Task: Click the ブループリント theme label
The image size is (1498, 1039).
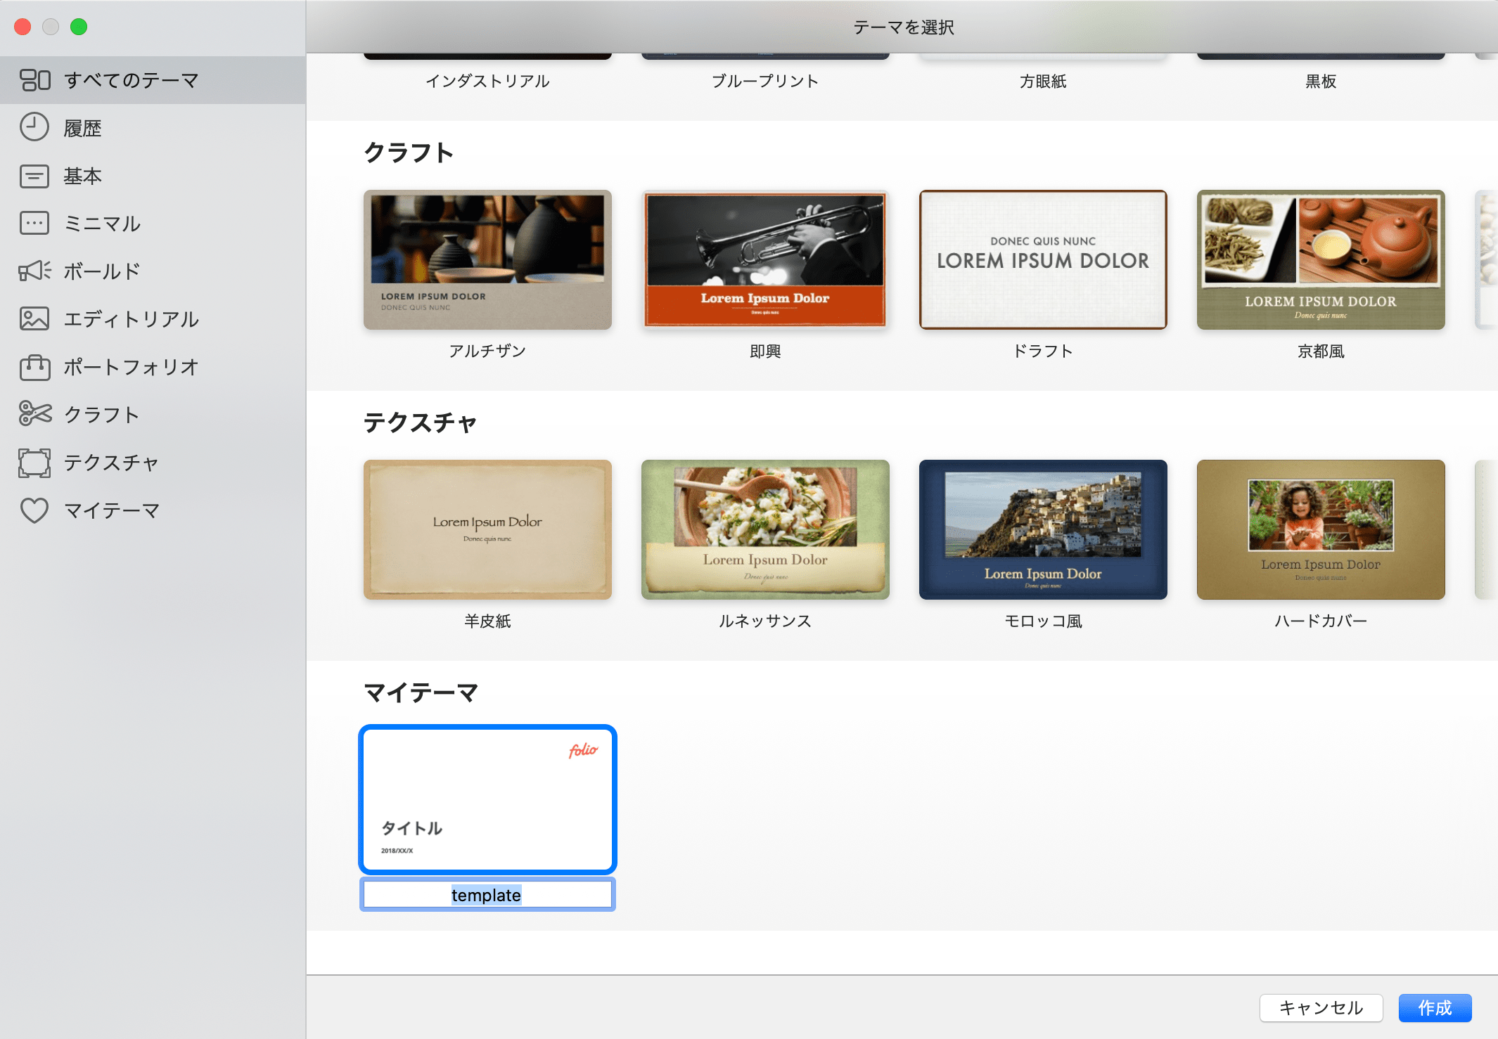Action: [765, 82]
